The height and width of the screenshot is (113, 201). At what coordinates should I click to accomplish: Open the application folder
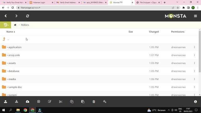tap(15, 47)
